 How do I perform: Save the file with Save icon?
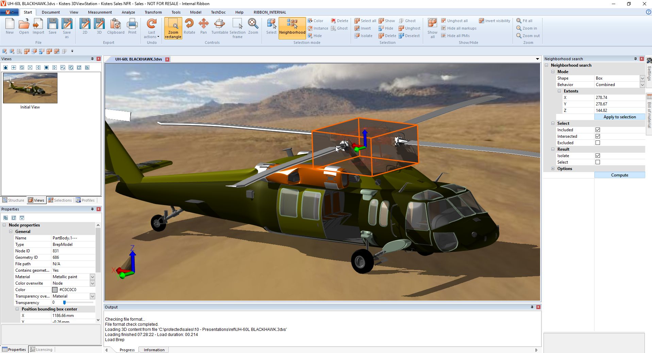52,27
